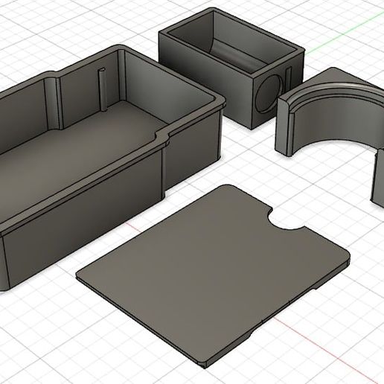Select the semicircular notch on the lid plate
The image size is (384, 384).
tap(286, 218)
